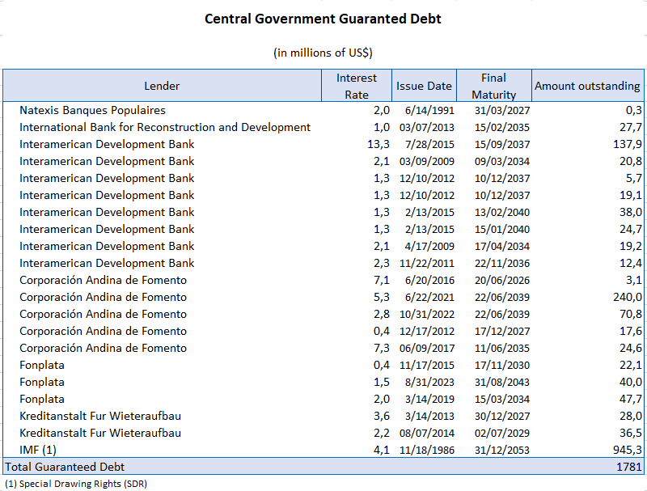Select the total amount '1781'
Screen dimensions: 647x491
coord(629,467)
